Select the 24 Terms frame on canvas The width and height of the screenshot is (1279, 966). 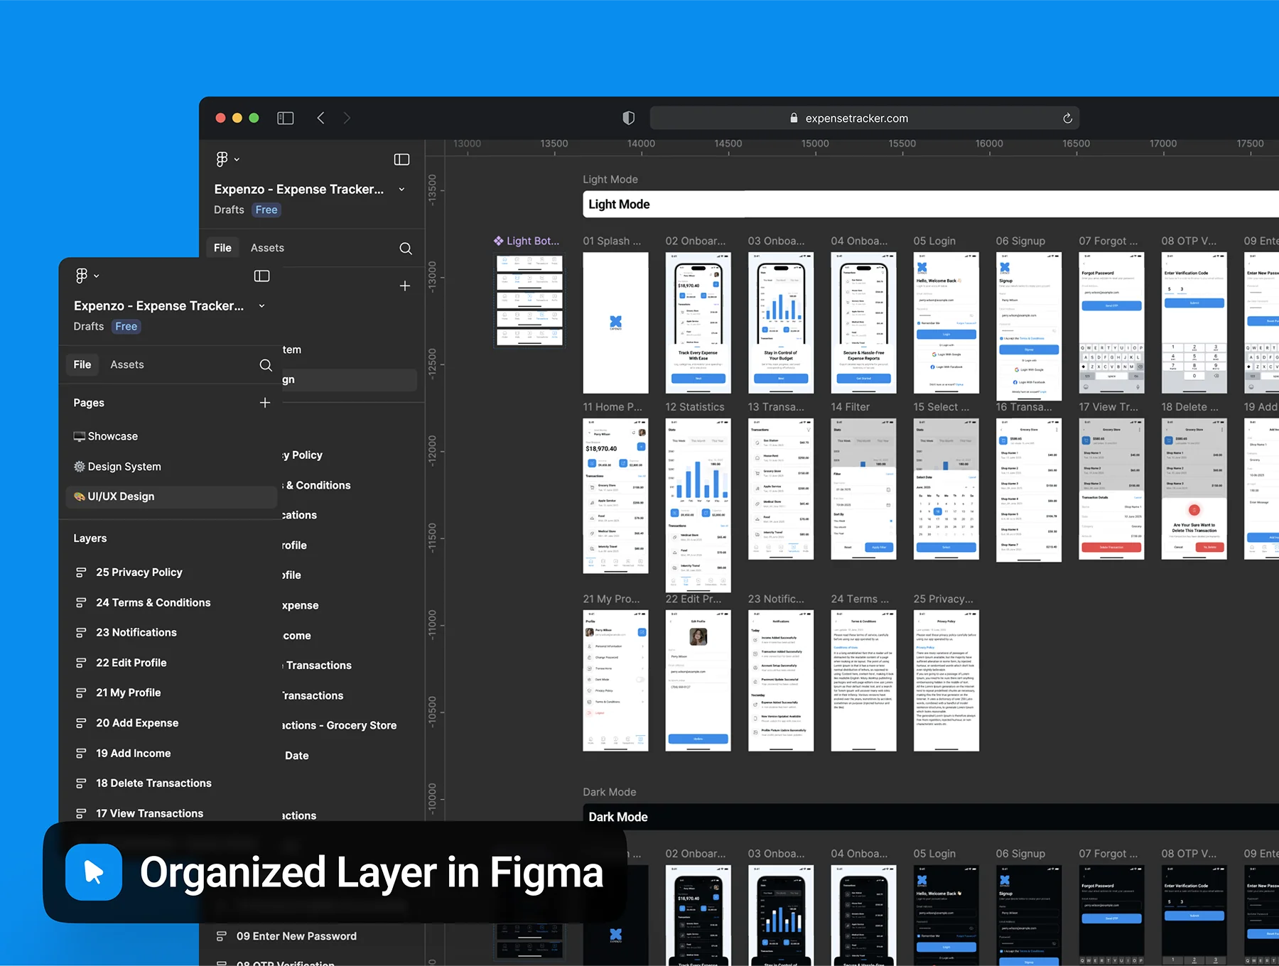pyautogui.click(x=863, y=680)
